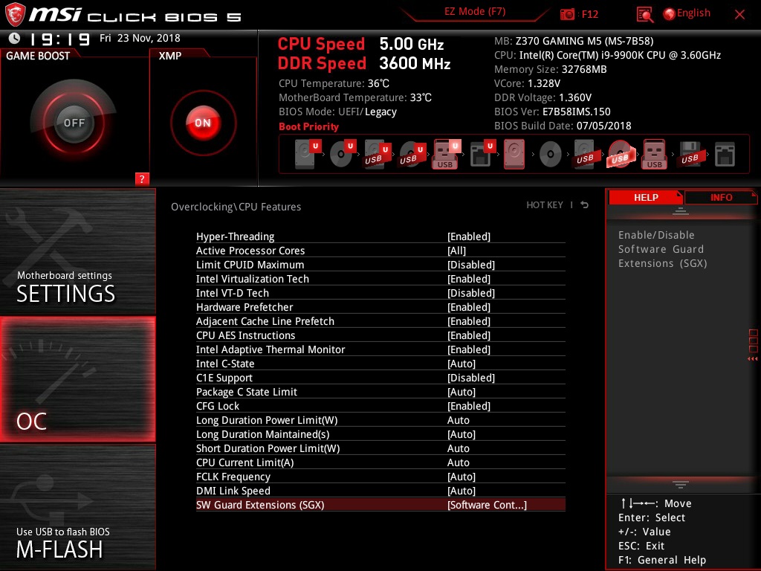Select the Adjacent Cache Line Prefetch row
This screenshot has height=571, width=761.
pyautogui.click(x=380, y=321)
